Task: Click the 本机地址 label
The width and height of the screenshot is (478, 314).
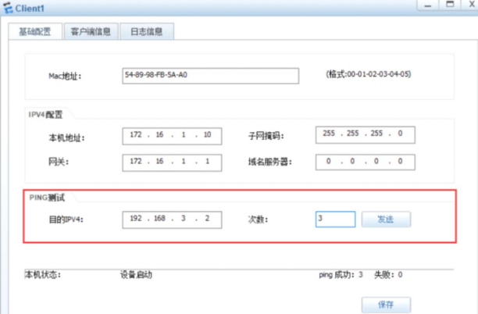Action: click(x=66, y=137)
